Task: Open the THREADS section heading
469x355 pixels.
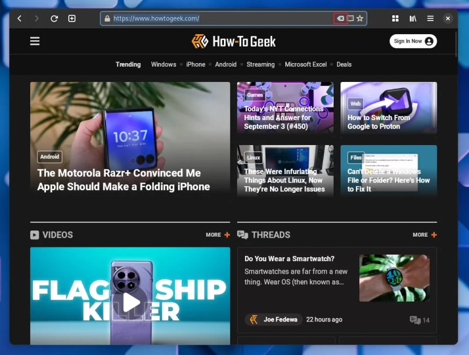Action: tap(271, 235)
